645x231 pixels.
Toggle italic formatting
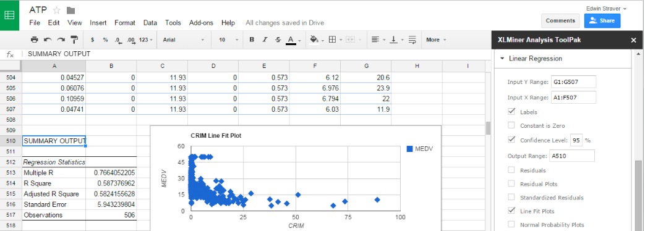click(x=265, y=40)
